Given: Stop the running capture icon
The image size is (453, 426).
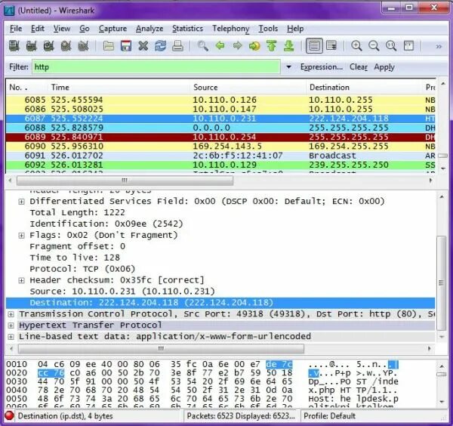Looking at the screenshot, I should click(x=66, y=46).
